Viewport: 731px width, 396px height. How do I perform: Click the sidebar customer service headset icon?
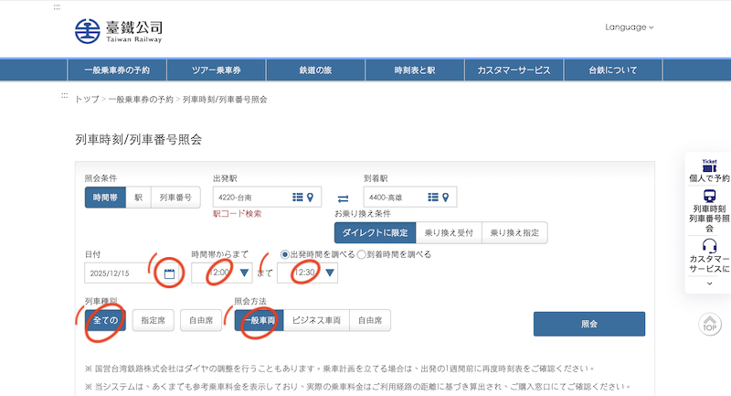[709, 246]
